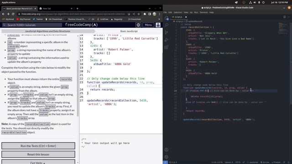The height and width of the screenshot is (164, 292).
Task: Open the Search view in VS Code
Action: pos(167,25)
